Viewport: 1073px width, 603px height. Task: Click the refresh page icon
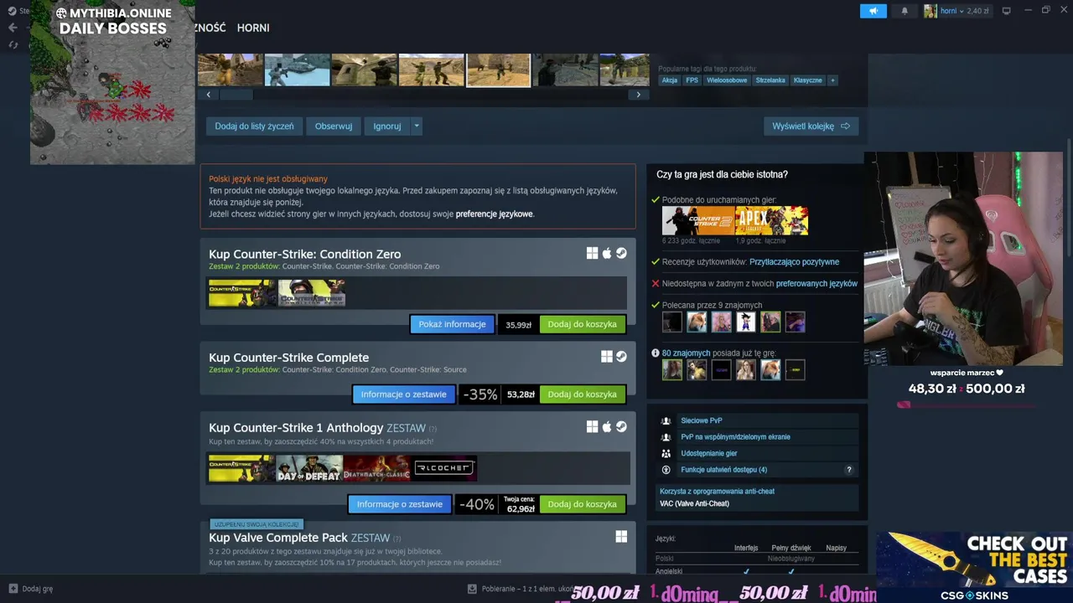pyautogui.click(x=13, y=44)
